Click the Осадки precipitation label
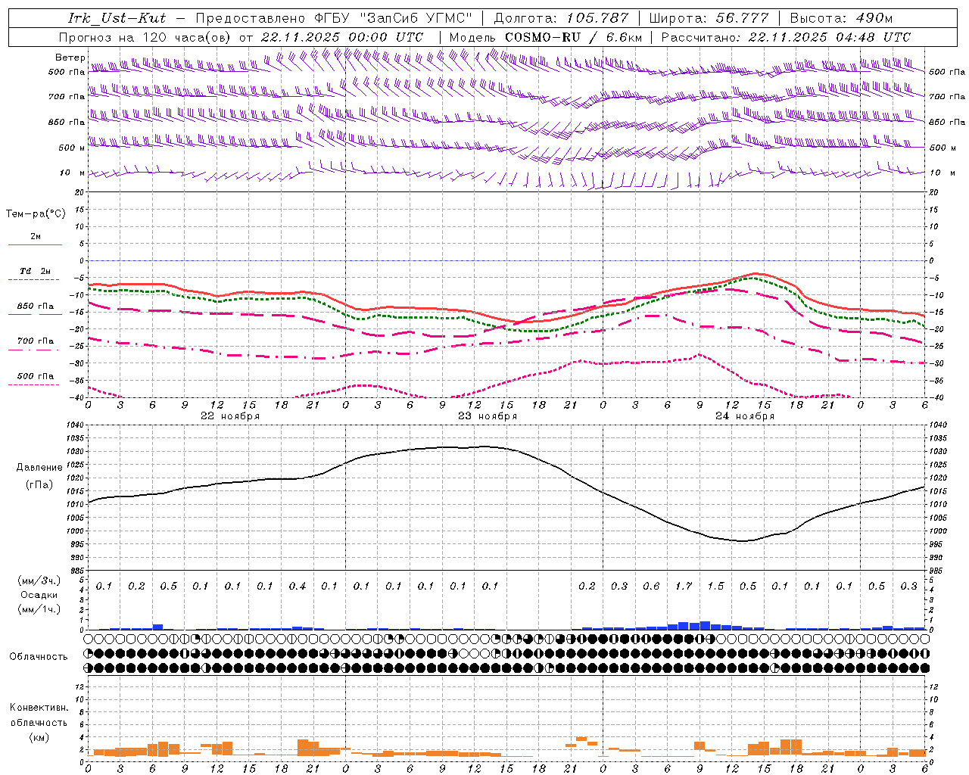 click(x=39, y=595)
